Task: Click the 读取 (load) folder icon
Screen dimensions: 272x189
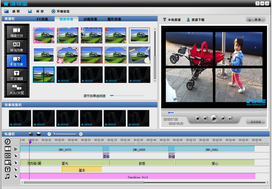Action: point(6,11)
